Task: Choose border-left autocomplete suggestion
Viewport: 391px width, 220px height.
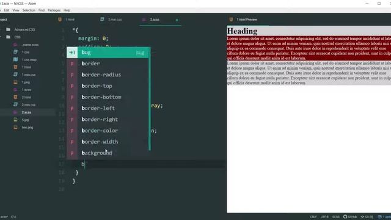Action: click(x=108, y=108)
